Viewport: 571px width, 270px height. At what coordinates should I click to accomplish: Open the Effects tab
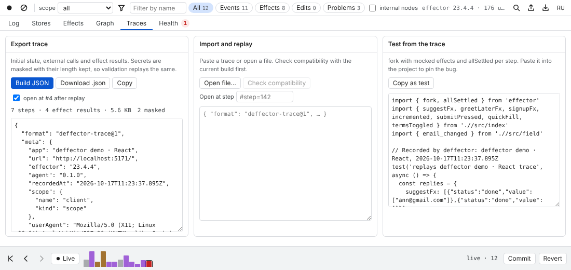[x=73, y=23]
